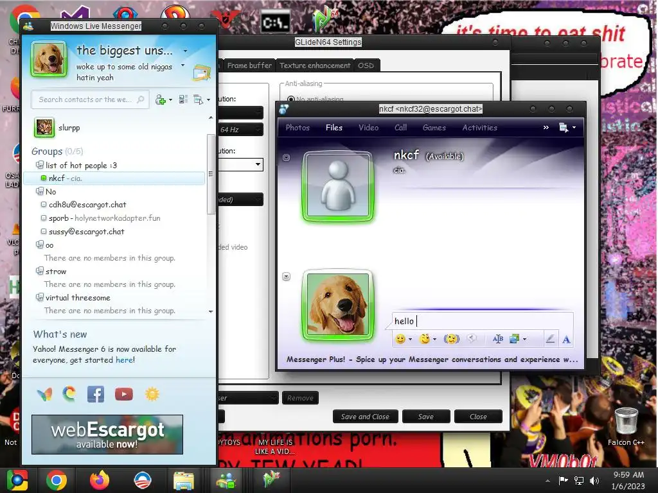The image size is (658, 493).
Task: Follow the 'here' link for Yahoo Messenger
Action: pos(124,359)
